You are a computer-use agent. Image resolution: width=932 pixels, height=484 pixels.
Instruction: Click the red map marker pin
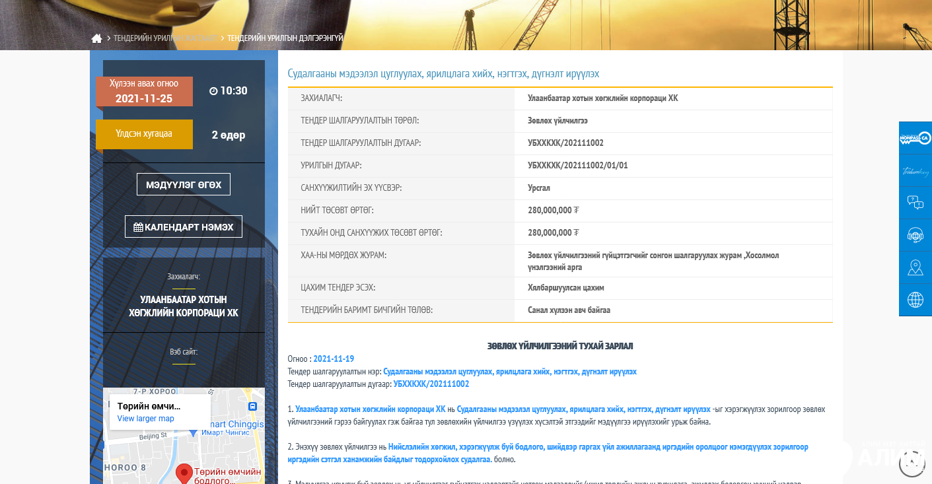(x=185, y=473)
